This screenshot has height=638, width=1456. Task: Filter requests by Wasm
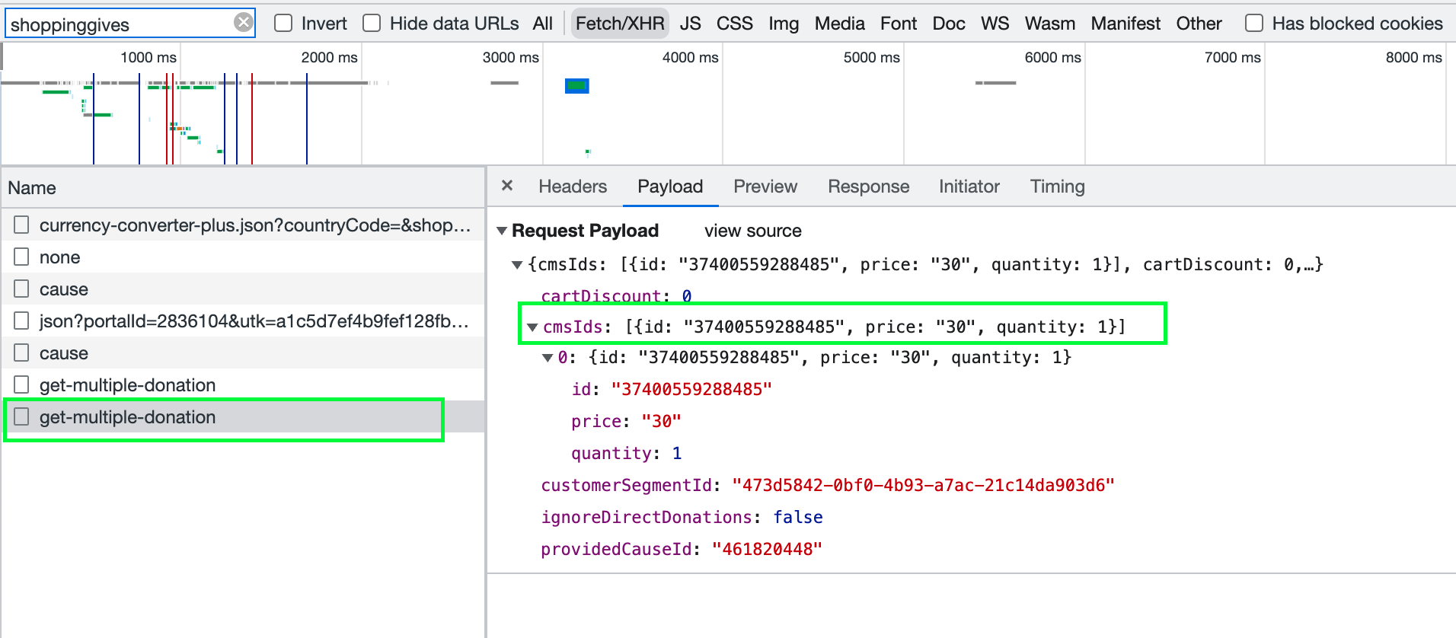(1050, 24)
